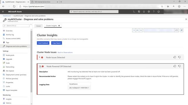Screen dimensions: 188x105
Task: Click the sidebar search box
Action: 16,26
